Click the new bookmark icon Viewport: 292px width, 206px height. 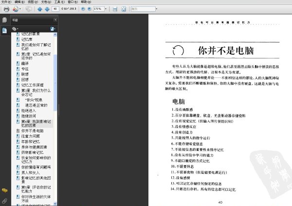point(53,29)
